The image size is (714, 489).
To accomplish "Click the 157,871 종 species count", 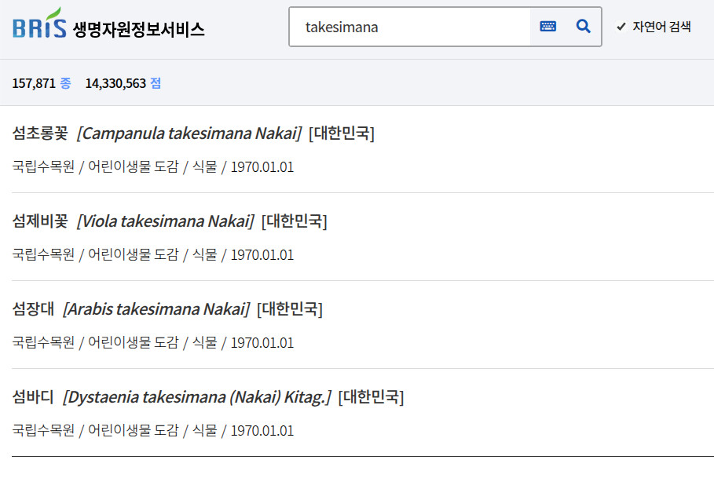I will click(41, 82).
